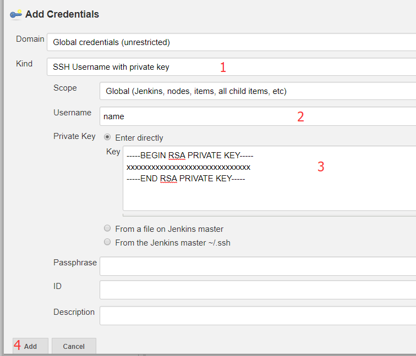The height and width of the screenshot is (356, 416).
Task: Click the ID input field
Action: tap(258, 290)
